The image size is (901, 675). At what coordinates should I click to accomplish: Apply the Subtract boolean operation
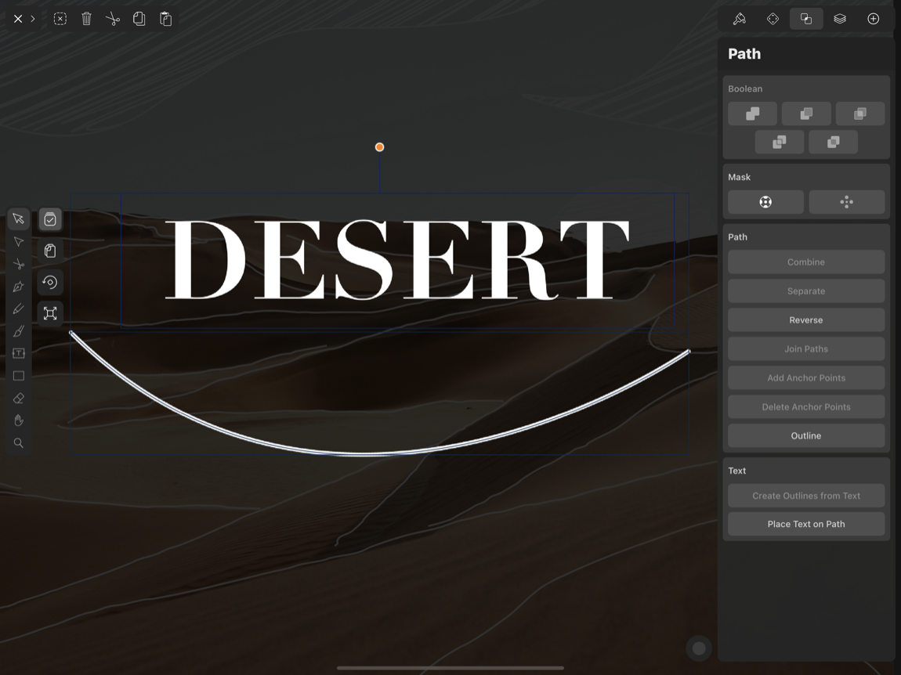click(806, 114)
